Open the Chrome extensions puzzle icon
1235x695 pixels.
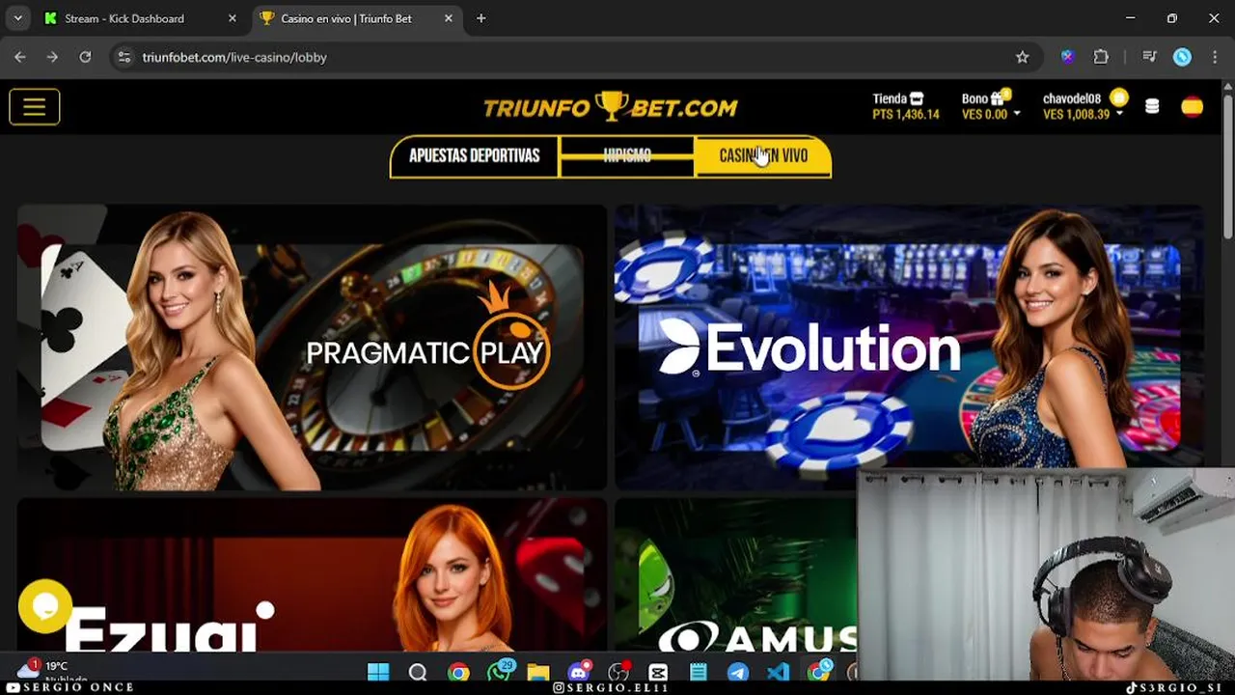coord(1101,57)
